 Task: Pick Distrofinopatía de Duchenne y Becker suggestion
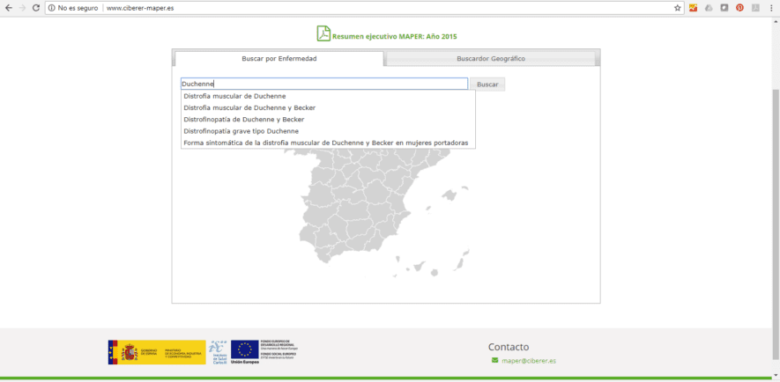point(243,119)
